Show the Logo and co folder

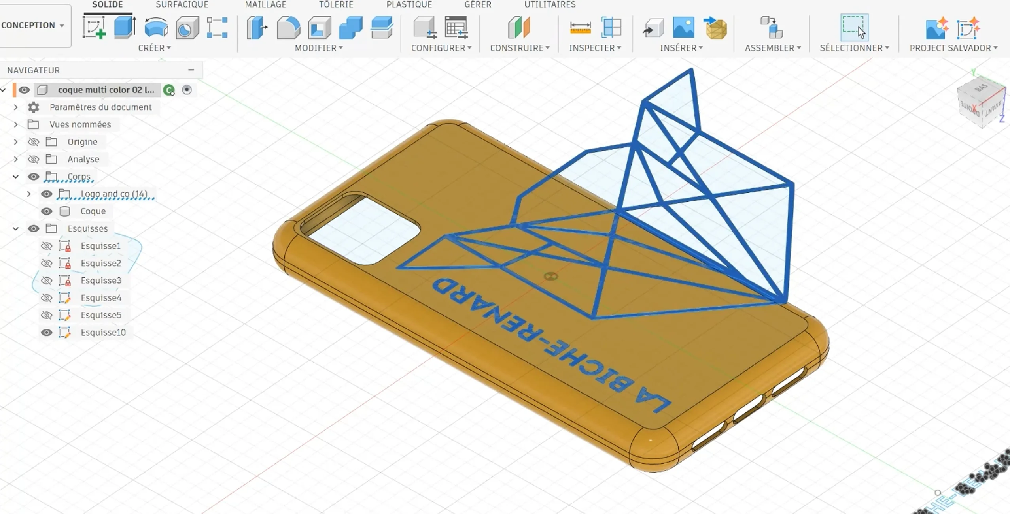click(47, 194)
